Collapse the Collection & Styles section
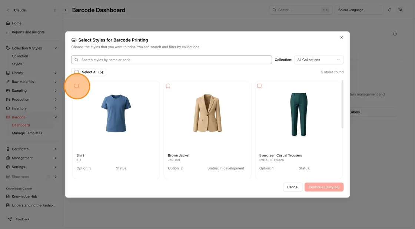 (x=56, y=48)
